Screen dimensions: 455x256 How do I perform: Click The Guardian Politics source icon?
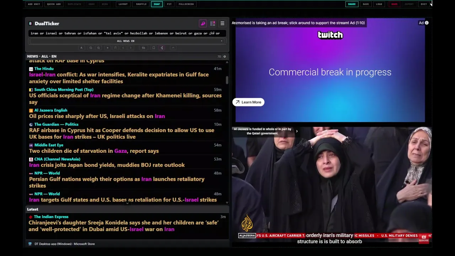(31, 124)
